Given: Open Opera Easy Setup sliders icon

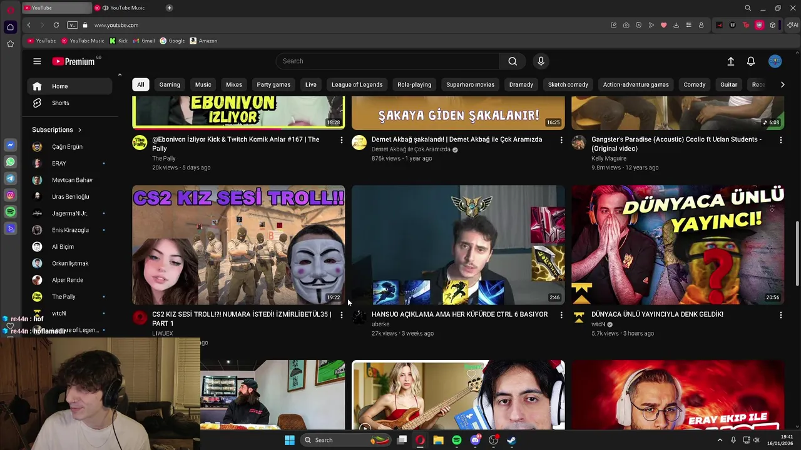Looking at the screenshot, I should [x=688, y=25].
